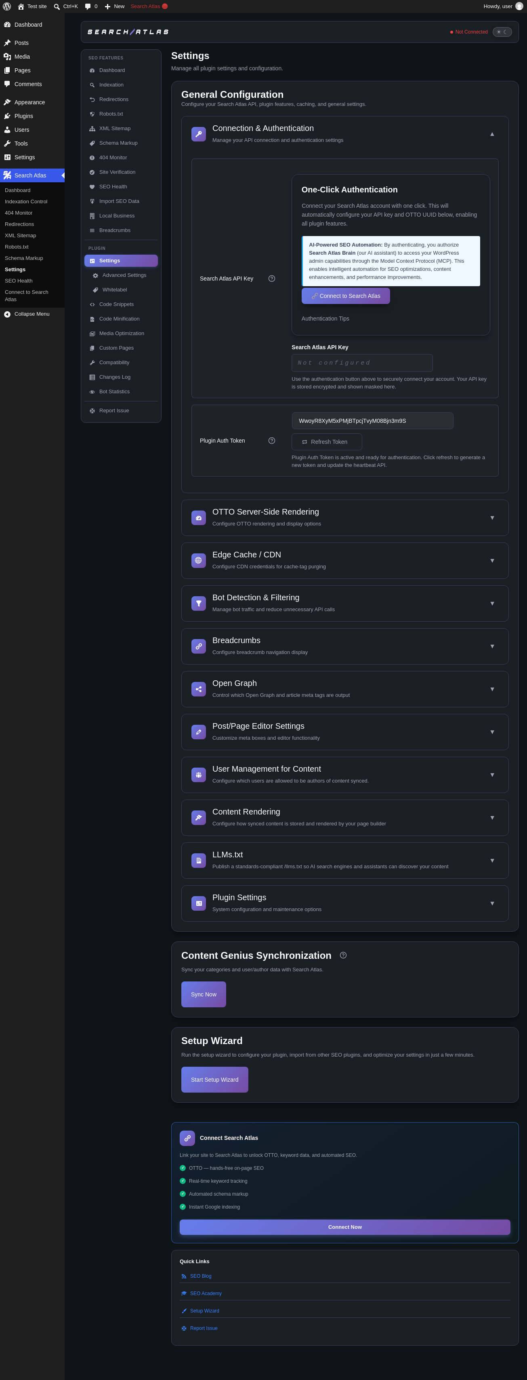Click the Plugin Auth Token help icon
527x1380 pixels.
pos(272,440)
